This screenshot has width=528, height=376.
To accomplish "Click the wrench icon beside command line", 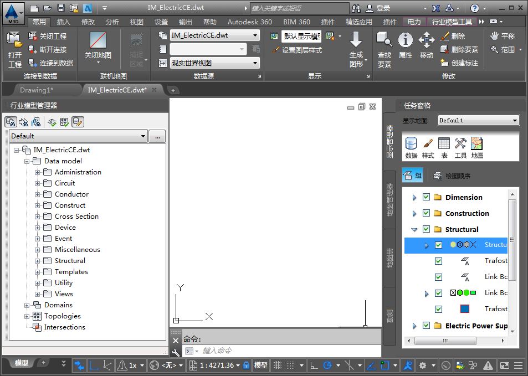I will [176, 352].
